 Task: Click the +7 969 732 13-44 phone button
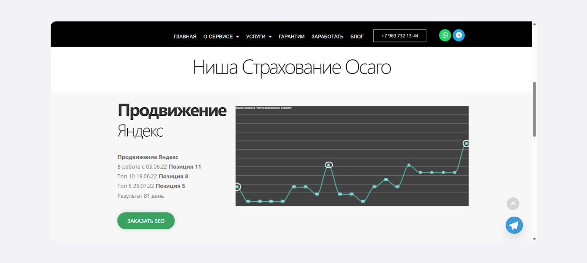(x=400, y=36)
